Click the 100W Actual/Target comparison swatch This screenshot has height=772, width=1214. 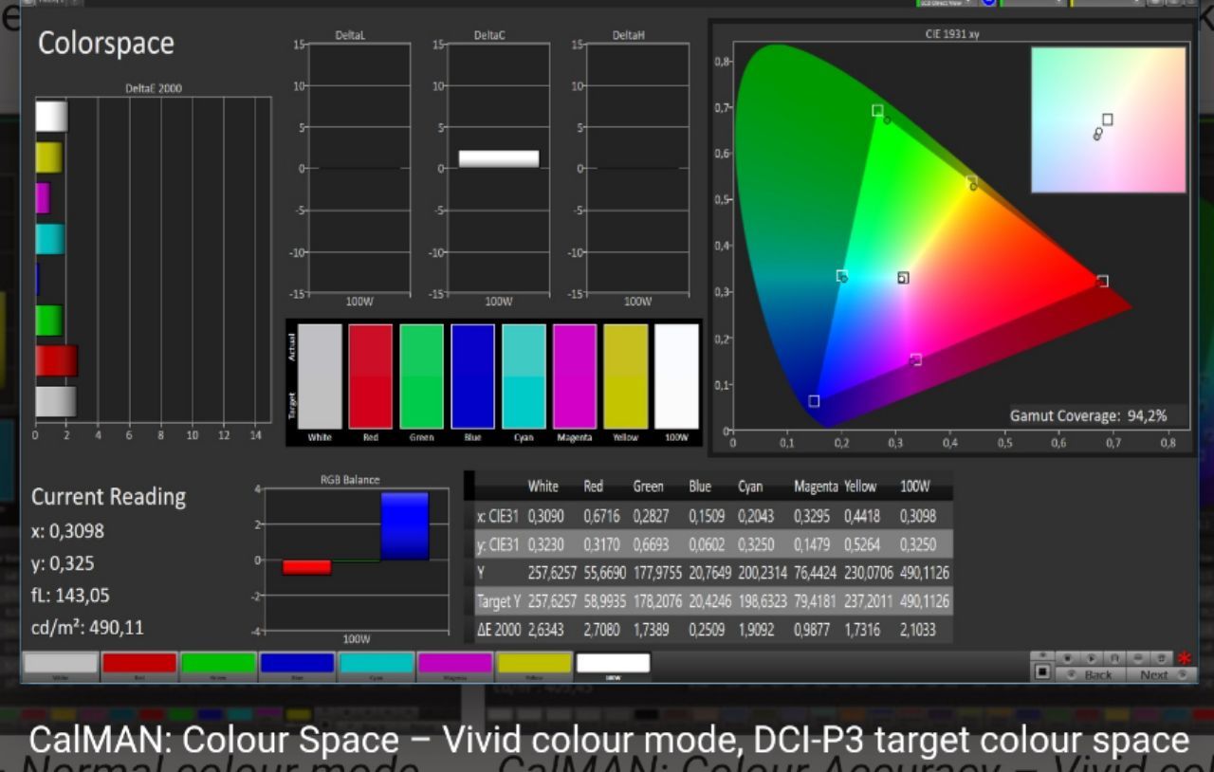click(677, 377)
